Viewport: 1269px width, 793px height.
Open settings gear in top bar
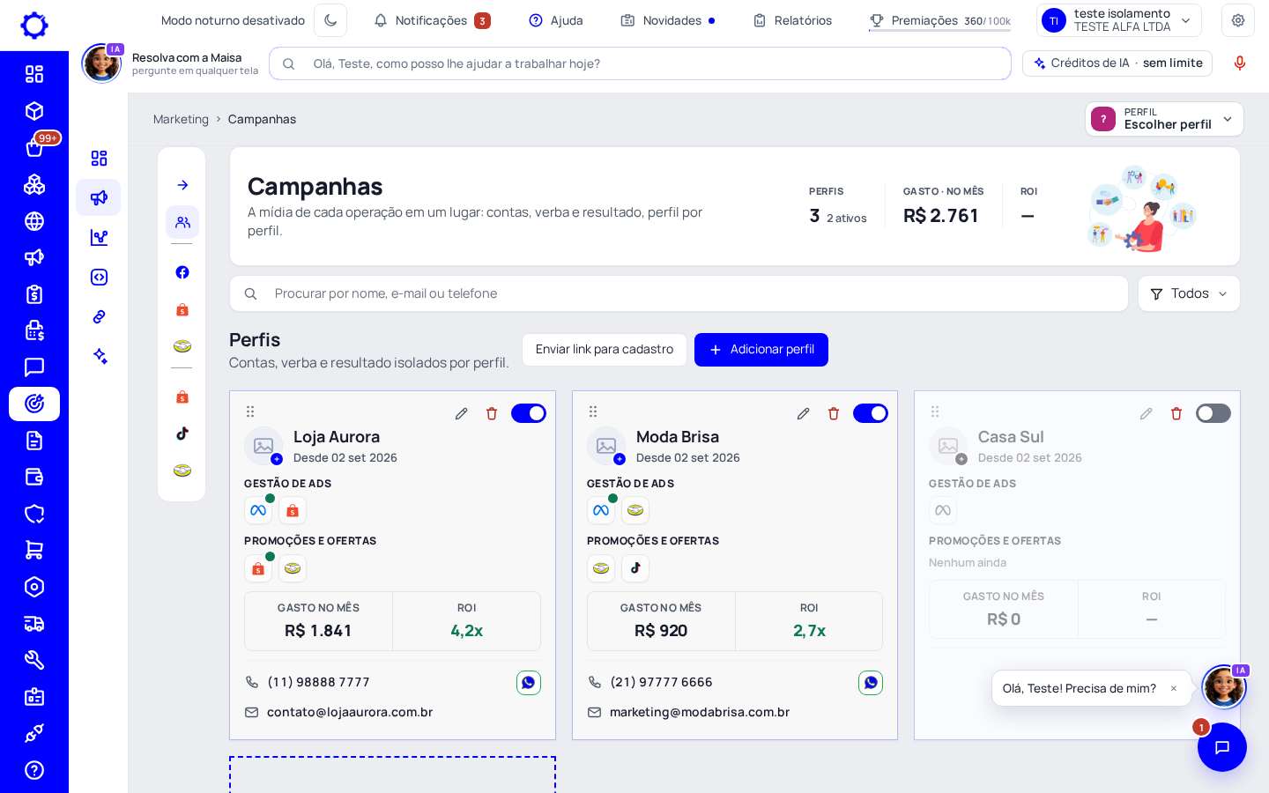click(x=1238, y=20)
